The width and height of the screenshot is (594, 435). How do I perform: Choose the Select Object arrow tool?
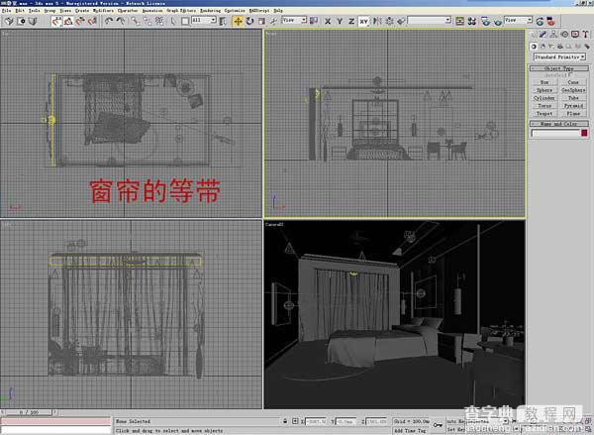[x=173, y=21]
